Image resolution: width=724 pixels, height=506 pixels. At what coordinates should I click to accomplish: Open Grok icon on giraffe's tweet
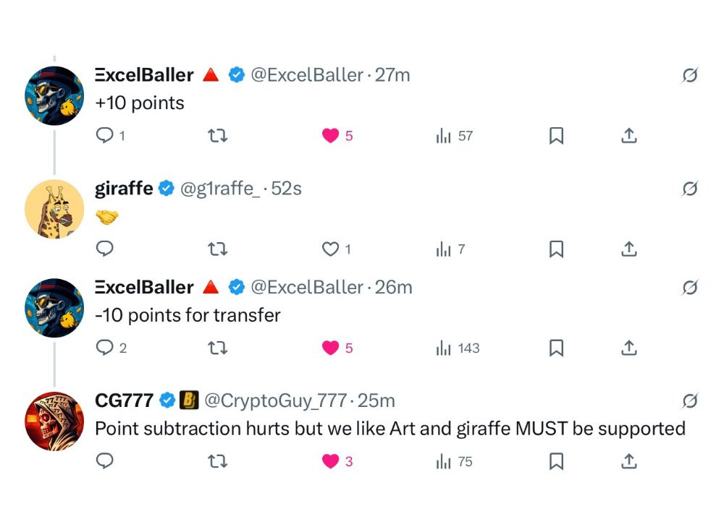690,188
